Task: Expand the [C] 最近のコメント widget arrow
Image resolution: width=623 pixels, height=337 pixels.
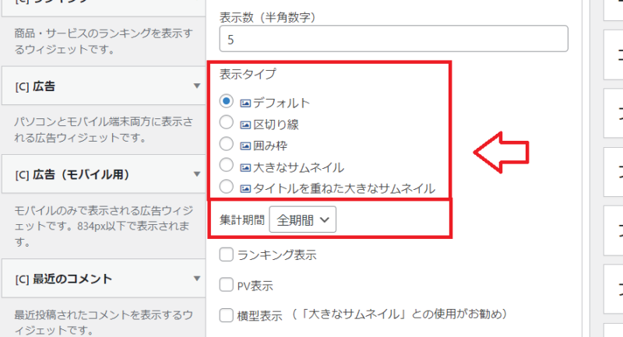Action: [x=197, y=279]
